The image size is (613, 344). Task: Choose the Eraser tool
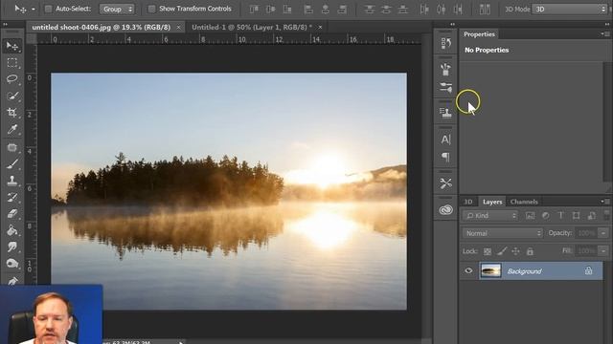coord(12,214)
